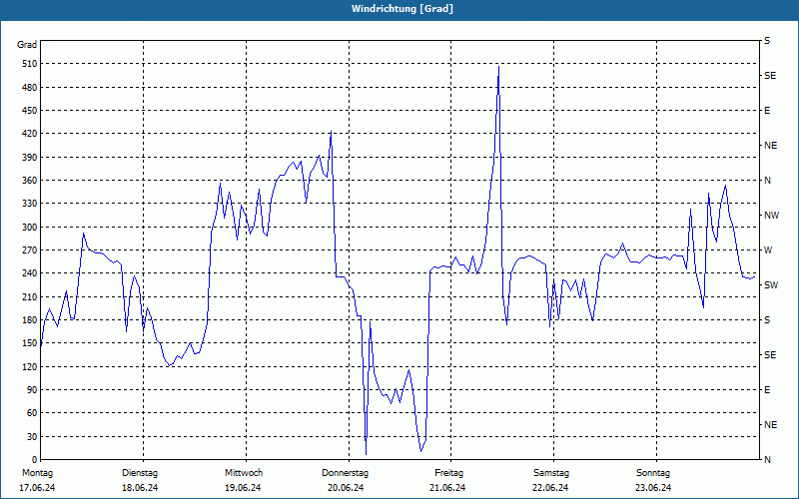The height and width of the screenshot is (499, 799).
Task: Select the 180 y-axis value
Action: click(x=30, y=320)
